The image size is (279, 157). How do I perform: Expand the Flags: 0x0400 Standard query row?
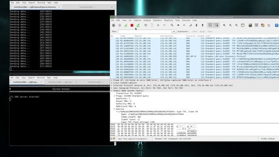(x=114, y=96)
